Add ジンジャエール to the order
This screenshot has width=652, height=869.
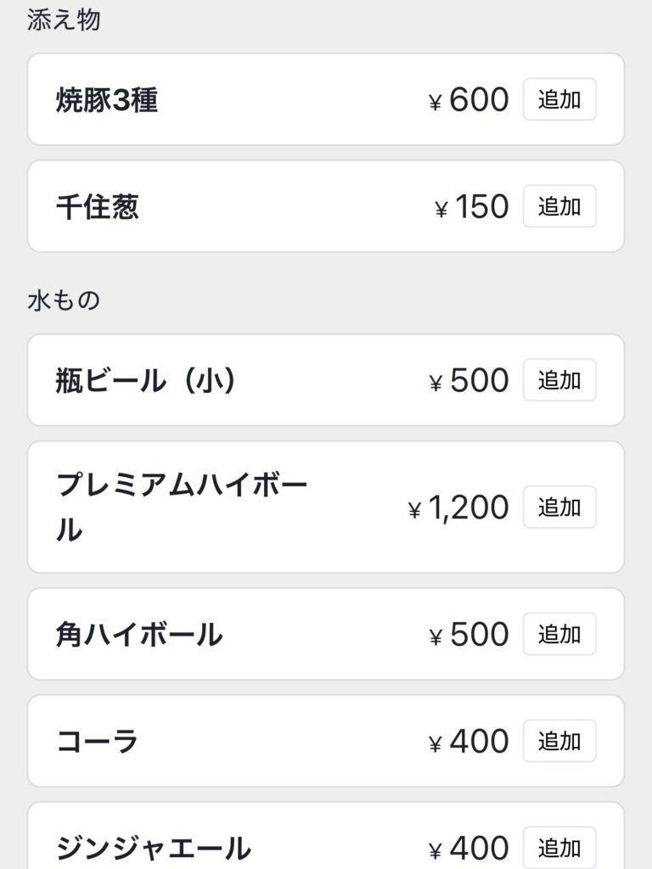coord(559,847)
